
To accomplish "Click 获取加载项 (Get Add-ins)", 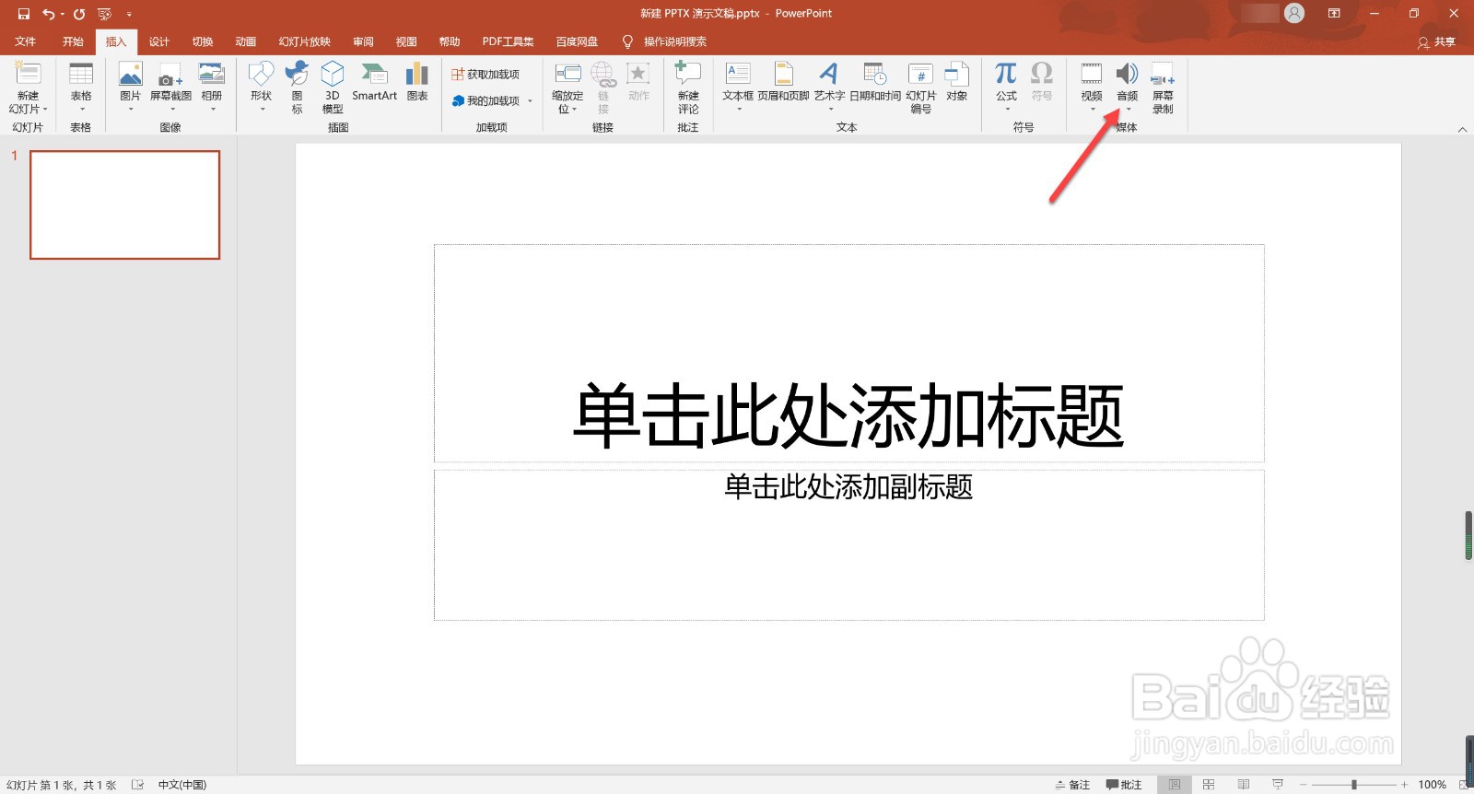I will 485,74.
